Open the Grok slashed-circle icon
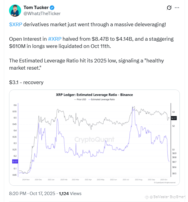Screen dimensions: 188x202 pos(169,8)
